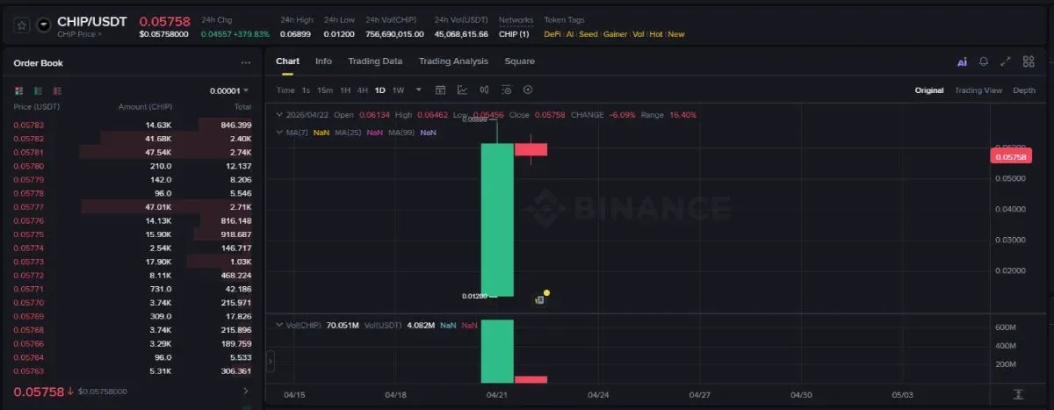Click the Vol token tag

(639, 34)
